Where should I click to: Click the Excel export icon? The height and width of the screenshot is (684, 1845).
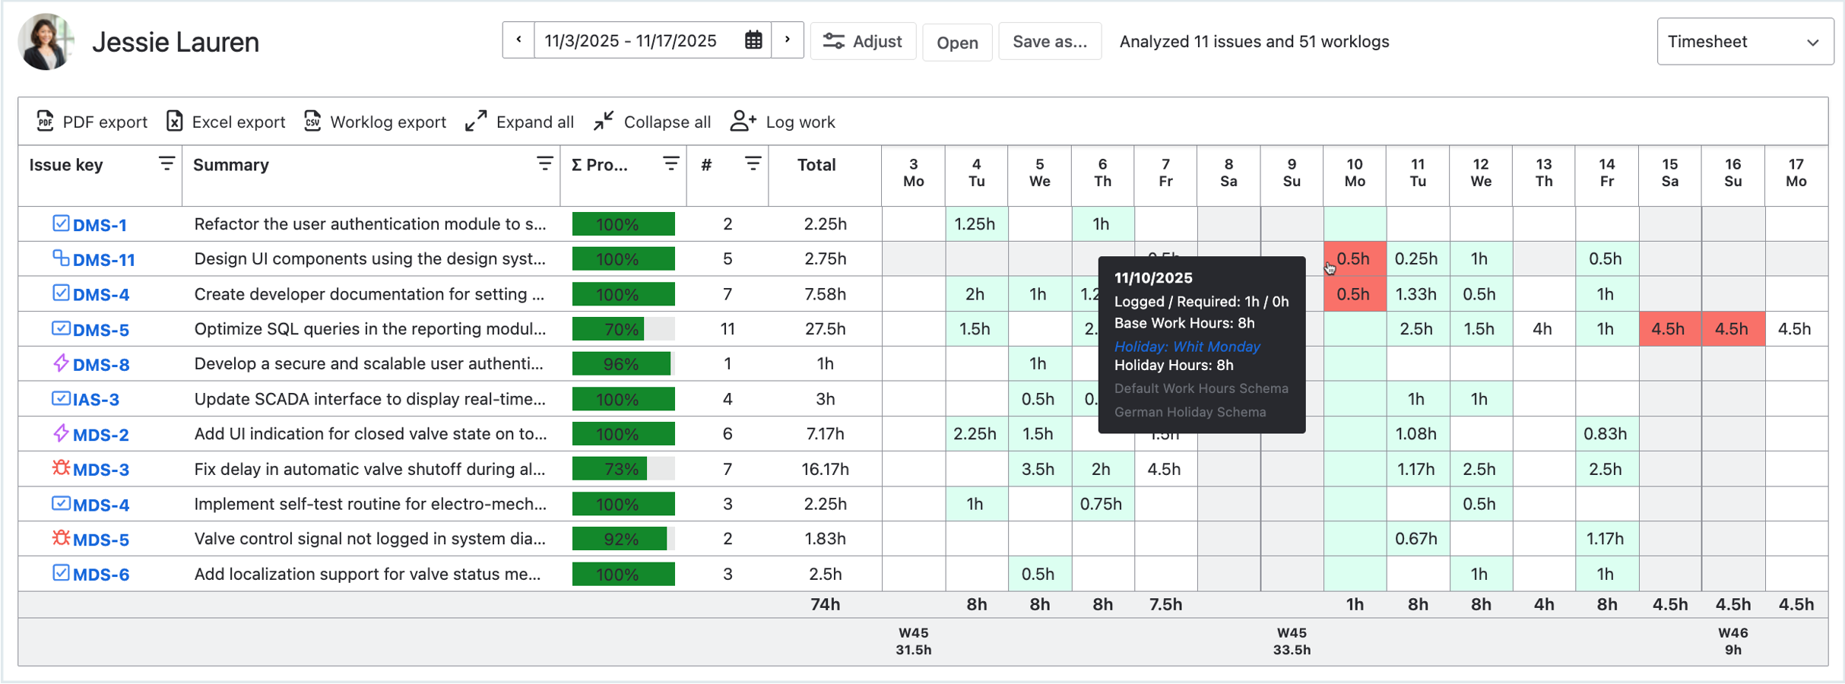[x=175, y=122]
